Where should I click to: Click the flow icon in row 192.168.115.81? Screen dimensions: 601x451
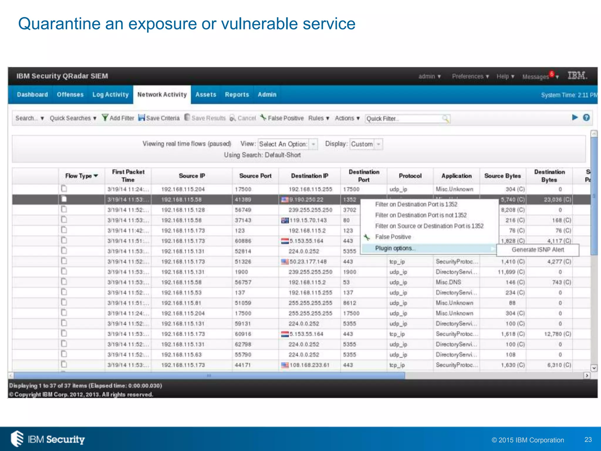point(64,302)
